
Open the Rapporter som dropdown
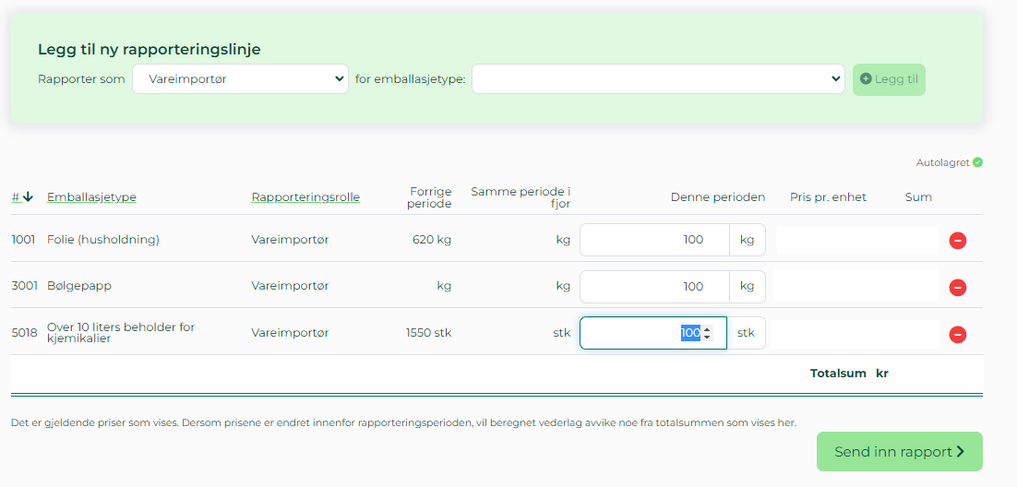[x=240, y=79]
